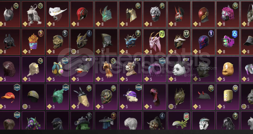Choose the blue spiked helmet numbered 2
Screen dimensions: 253x134
pos(130,42)
